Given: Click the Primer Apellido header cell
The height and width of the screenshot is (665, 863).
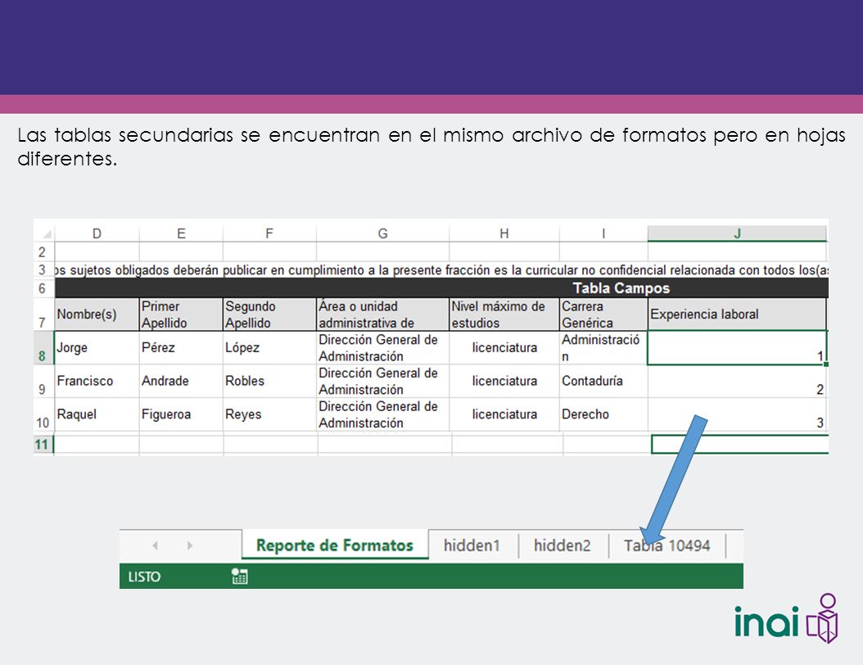Looking at the screenshot, I should click(x=181, y=314).
